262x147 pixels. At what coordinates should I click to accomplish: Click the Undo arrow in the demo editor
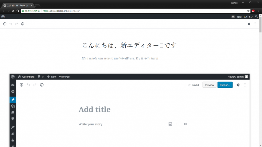[28, 85]
